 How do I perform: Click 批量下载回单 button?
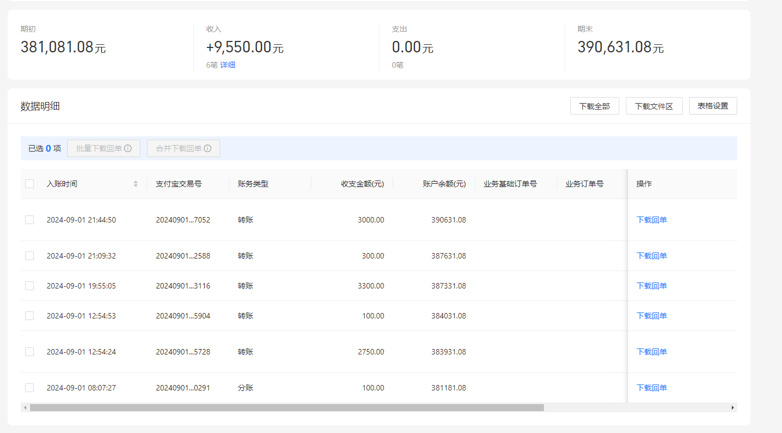pyautogui.click(x=104, y=148)
